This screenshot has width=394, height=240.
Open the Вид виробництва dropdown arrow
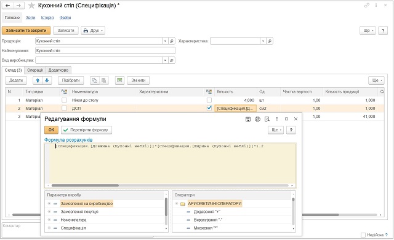pyautogui.click(x=165, y=60)
